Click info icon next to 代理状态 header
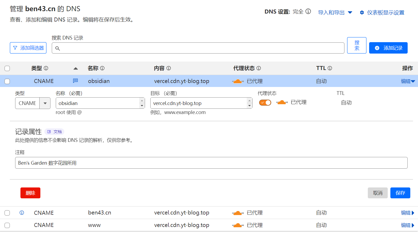 259,68
